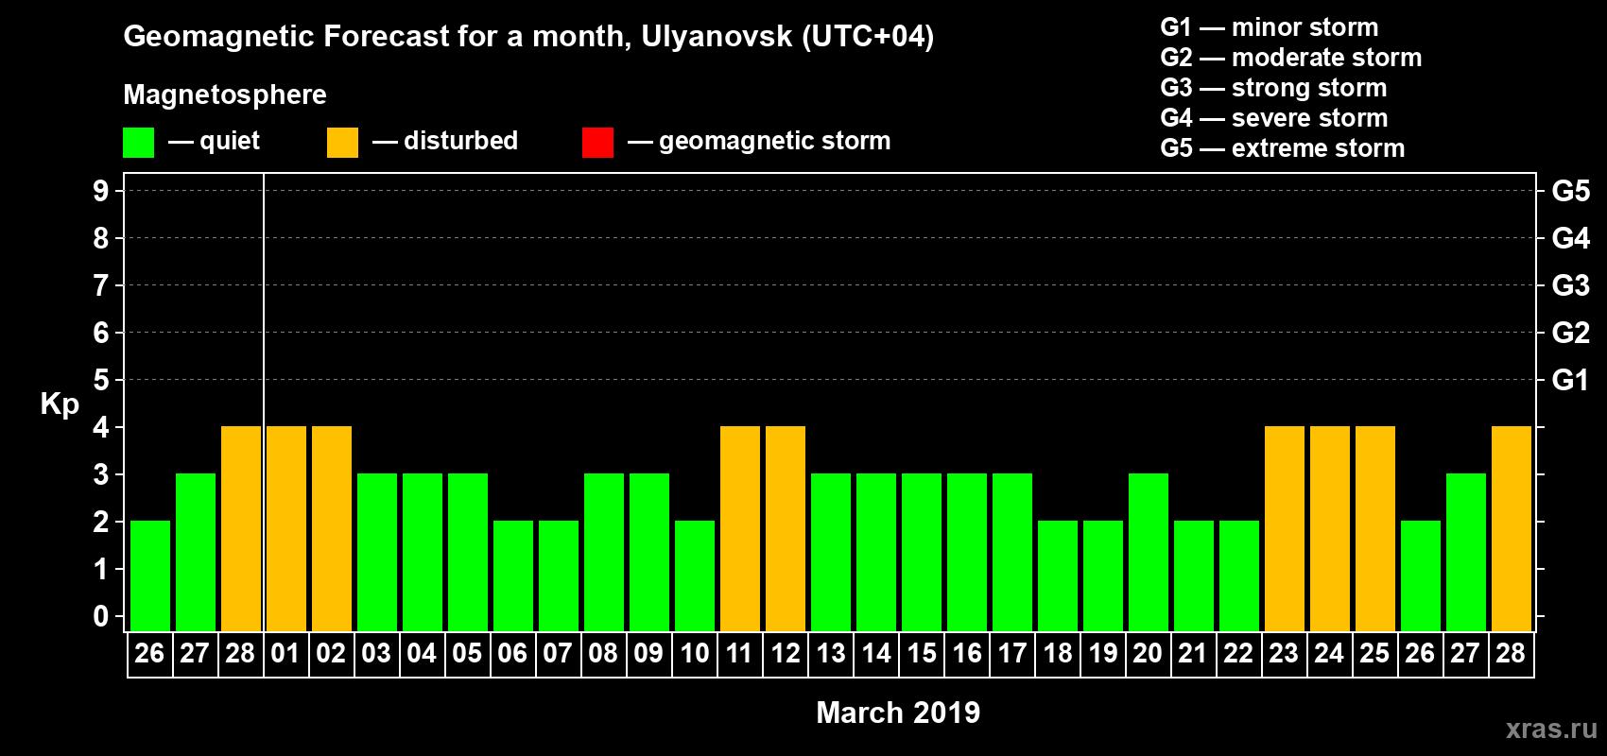This screenshot has width=1607, height=756.
Task: Click the 'G1 — minor storm' legend line
Action: (1269, 27)
